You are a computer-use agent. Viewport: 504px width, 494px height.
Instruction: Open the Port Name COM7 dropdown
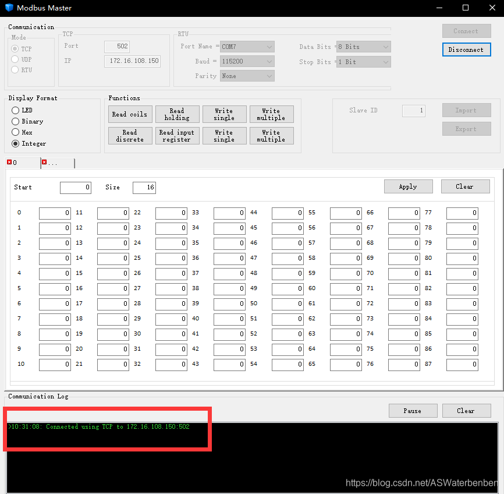(247, 47)
